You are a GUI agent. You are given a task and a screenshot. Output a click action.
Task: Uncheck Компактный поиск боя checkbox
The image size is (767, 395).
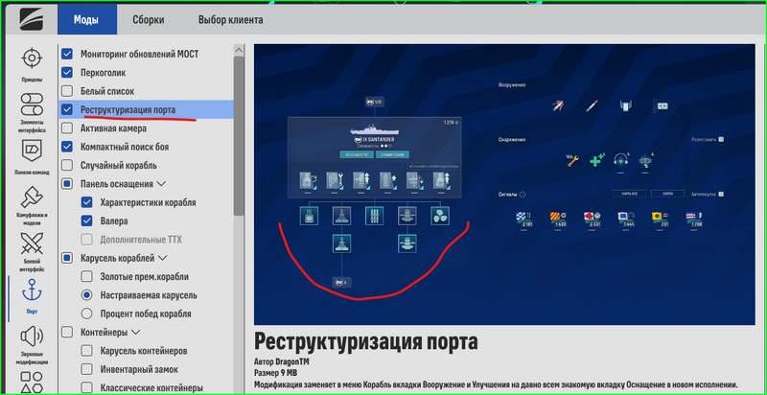(67, 147)
